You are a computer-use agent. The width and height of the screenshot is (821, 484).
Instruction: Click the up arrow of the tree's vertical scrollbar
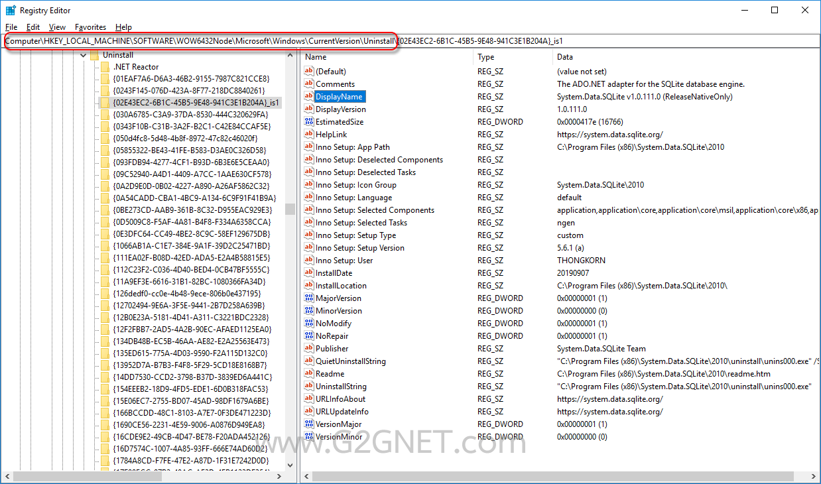290,56
